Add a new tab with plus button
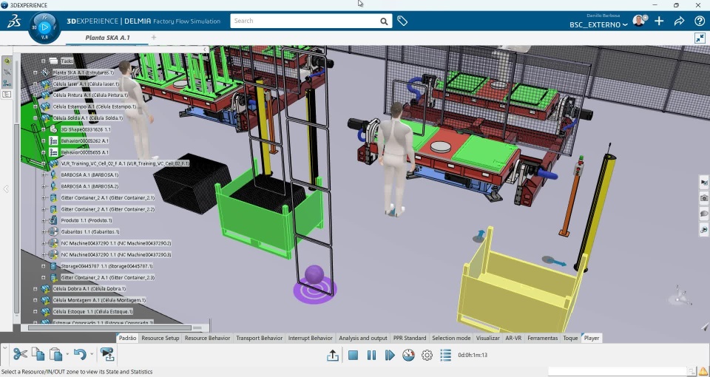The image size is (710, 377). tap(154, 38)
